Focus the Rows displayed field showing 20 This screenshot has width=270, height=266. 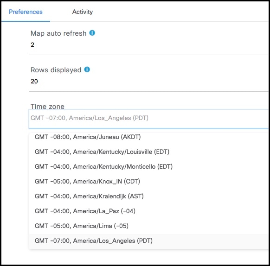[x=149, y=82]
